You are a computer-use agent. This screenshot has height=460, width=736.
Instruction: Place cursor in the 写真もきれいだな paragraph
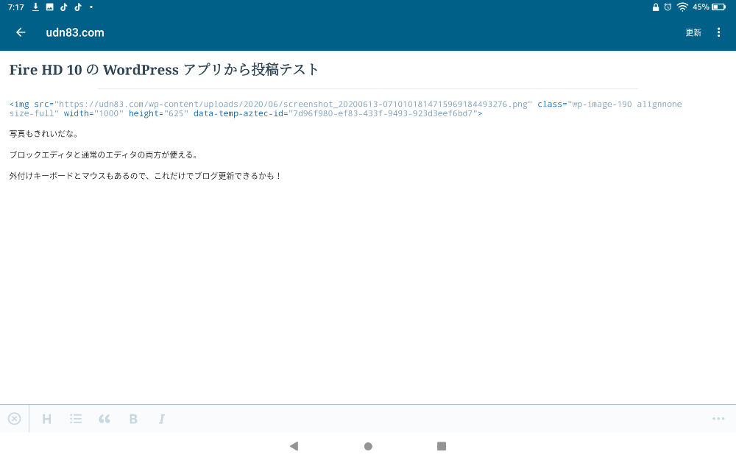44,134
